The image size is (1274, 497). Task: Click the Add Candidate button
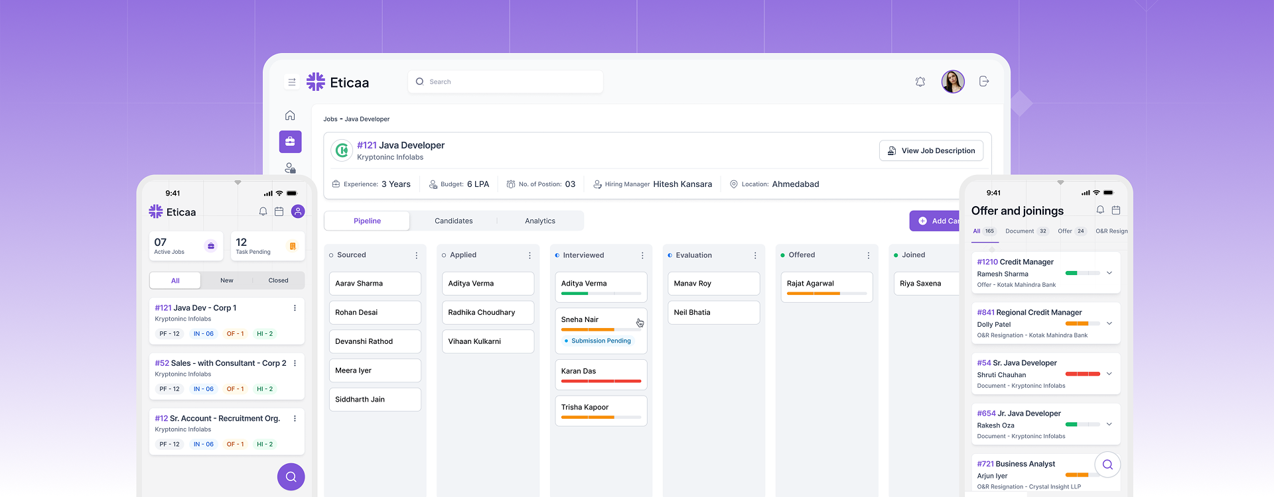click(936, 221)
